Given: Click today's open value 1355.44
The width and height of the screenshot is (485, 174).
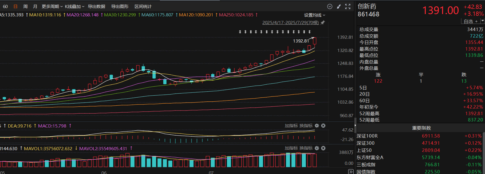Looking at the screenshot, I should pos(474,42).
